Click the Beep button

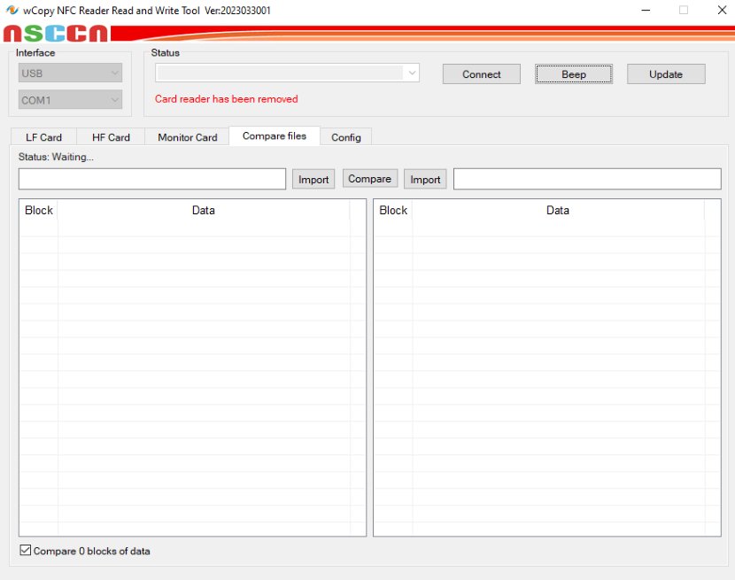pyautogui.click(x=573, y=74)
